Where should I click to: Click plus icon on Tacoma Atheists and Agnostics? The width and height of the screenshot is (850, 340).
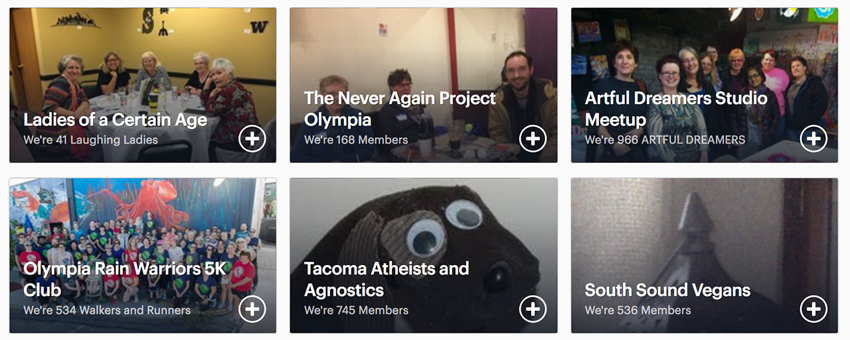coord(533,309)
